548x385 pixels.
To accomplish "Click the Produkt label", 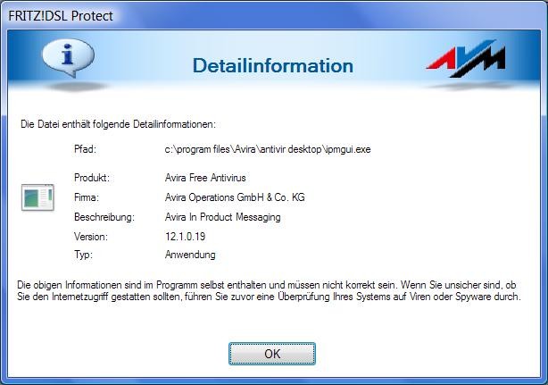I will pos(91,178).
